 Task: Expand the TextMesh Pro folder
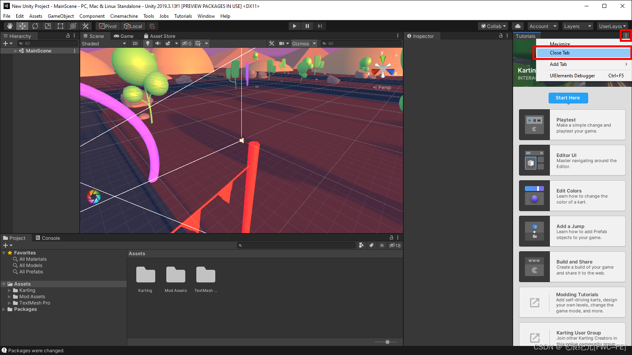coord(9,303)
